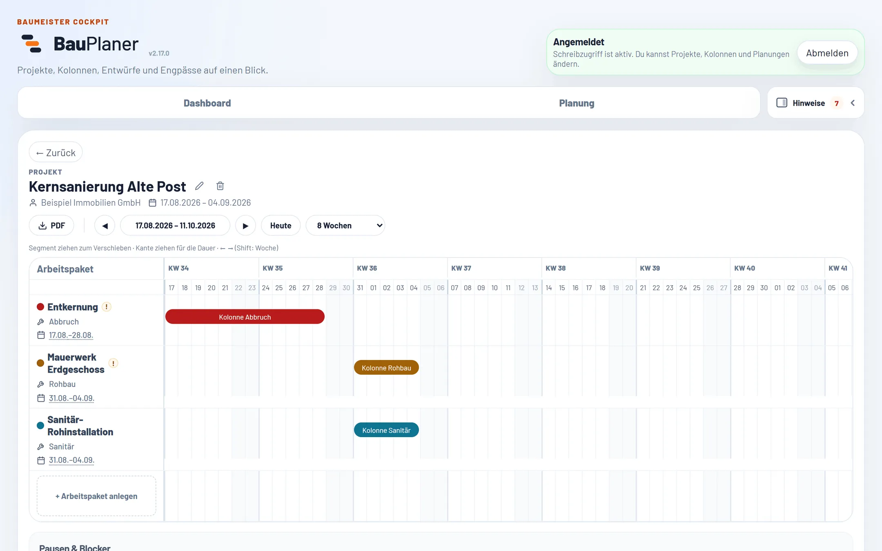Go to the previous time range arrow
Image resolution: width=882 pixels, height=551 pixels.
105,226
